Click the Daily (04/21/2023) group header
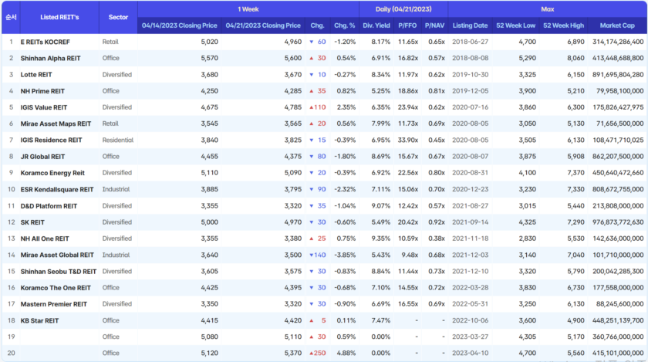This screenshot has width=648, height=362. click(x=403, y=9)
